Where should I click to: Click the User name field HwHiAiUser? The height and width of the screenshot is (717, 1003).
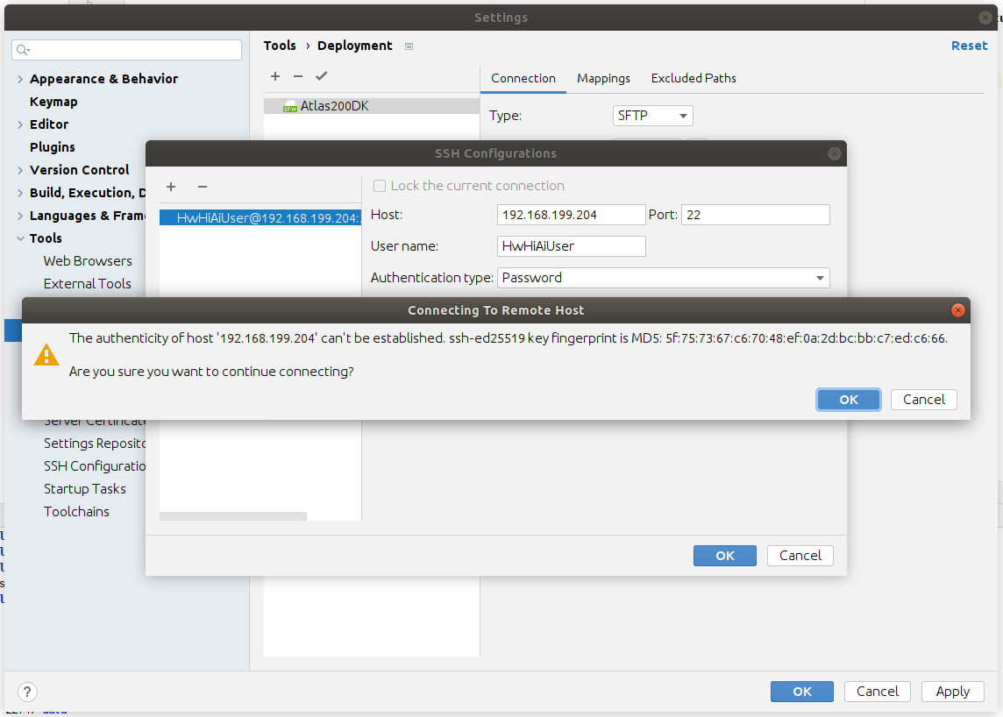click(x=572, y=246)
